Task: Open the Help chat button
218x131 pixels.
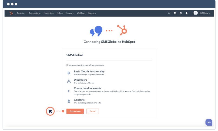Action: click(209, 122)
